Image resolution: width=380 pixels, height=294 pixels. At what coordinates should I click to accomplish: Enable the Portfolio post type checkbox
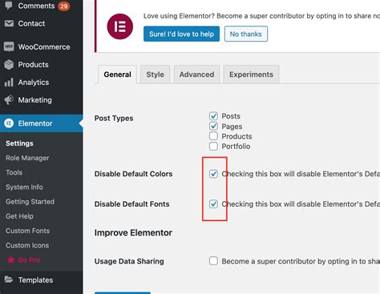pyautogui.click(x=213, y=147)
